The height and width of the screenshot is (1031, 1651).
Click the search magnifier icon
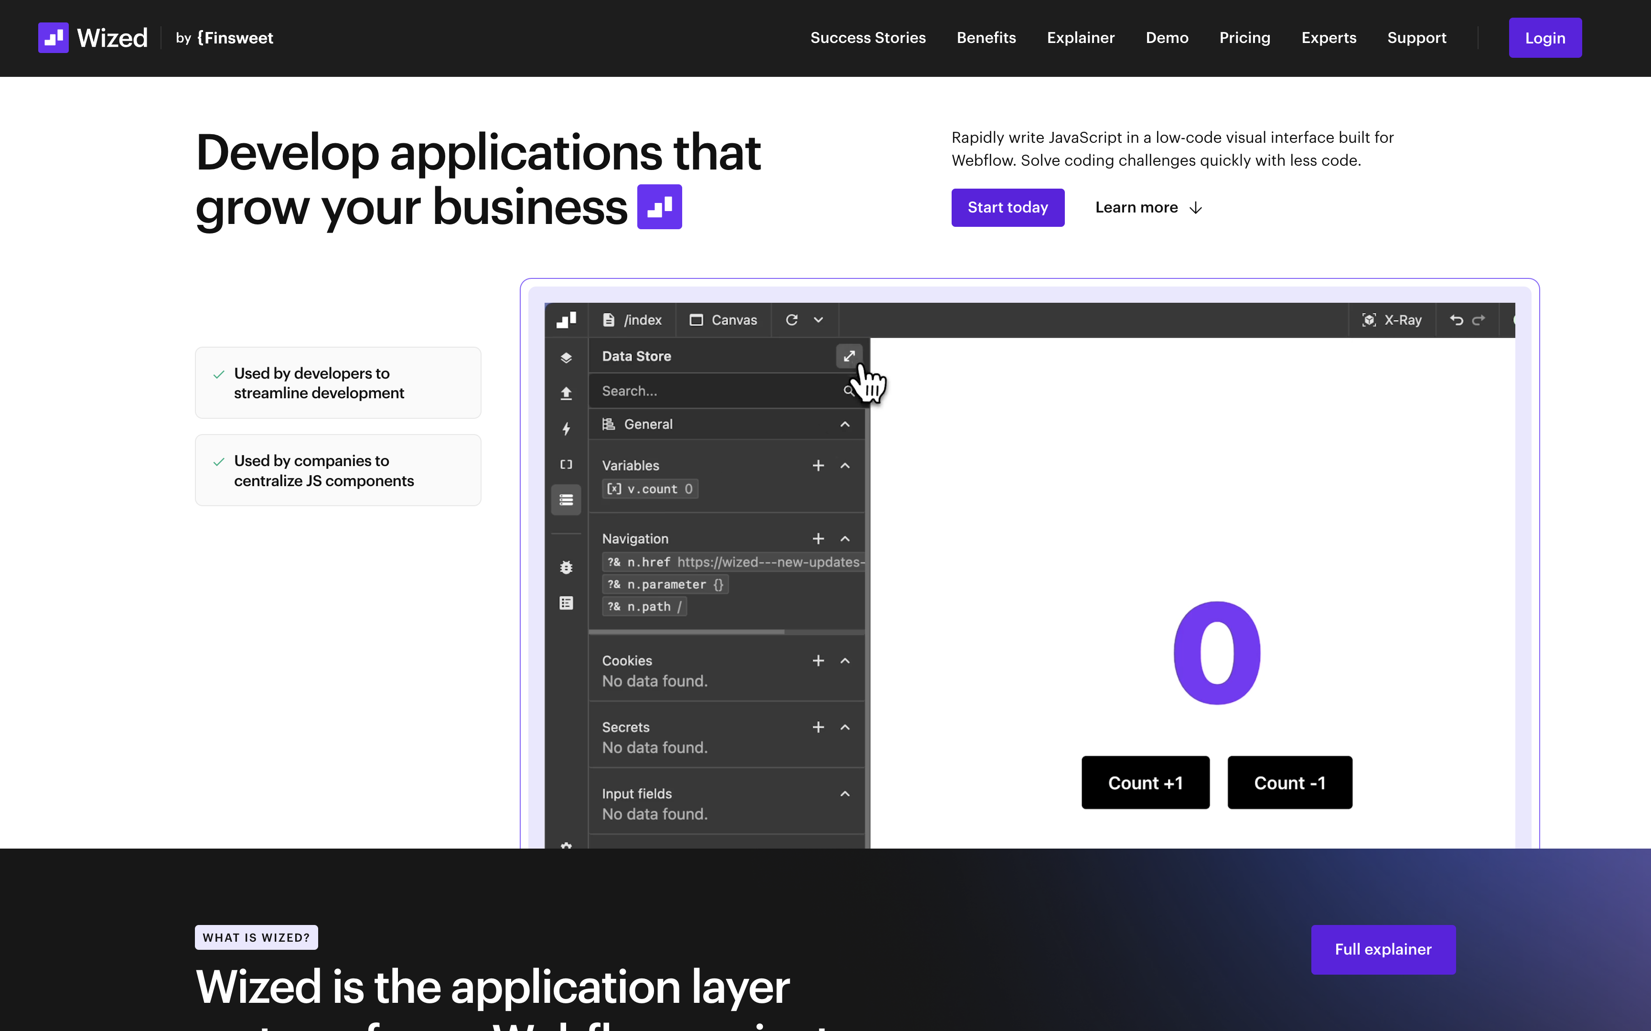[x=848, y=391]
